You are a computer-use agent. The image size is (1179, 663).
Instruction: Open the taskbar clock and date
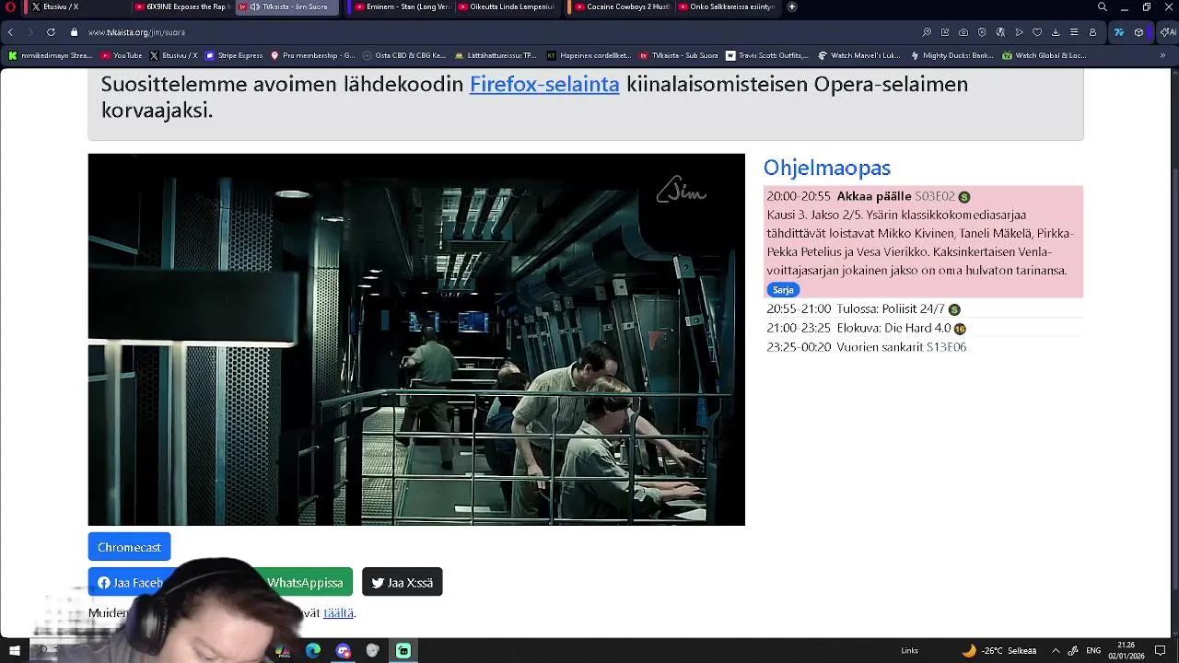coord(1126,650)
